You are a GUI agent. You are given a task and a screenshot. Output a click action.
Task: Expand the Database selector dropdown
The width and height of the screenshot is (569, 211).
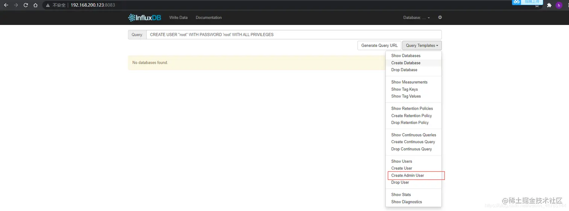[417, 17]
